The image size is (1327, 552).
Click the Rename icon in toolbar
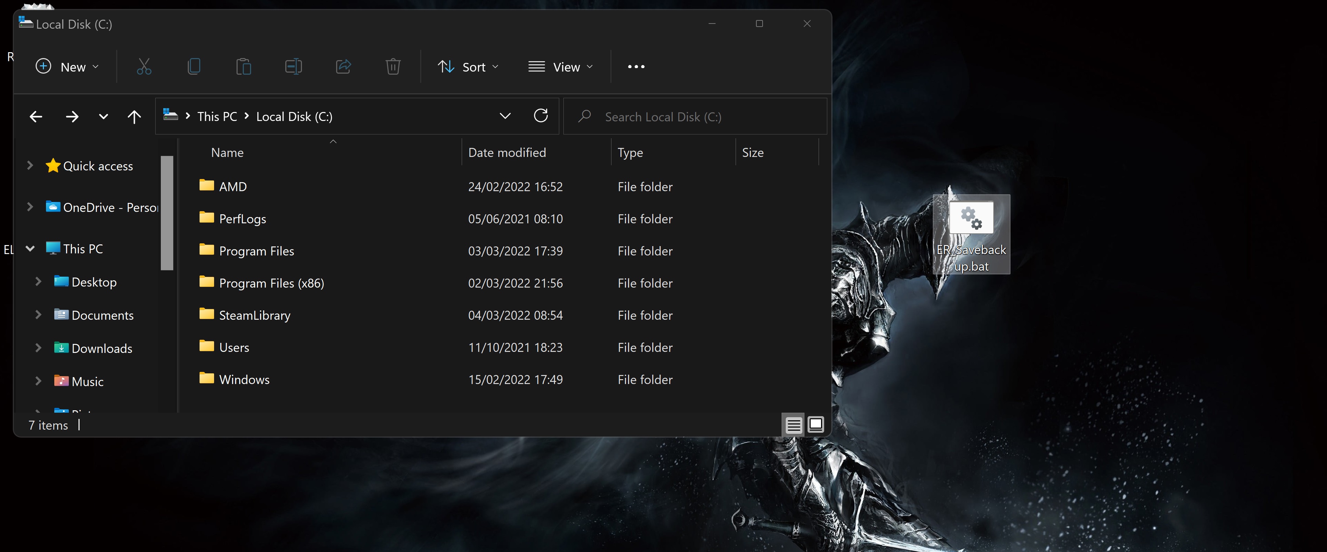click(x=293, y=66)
